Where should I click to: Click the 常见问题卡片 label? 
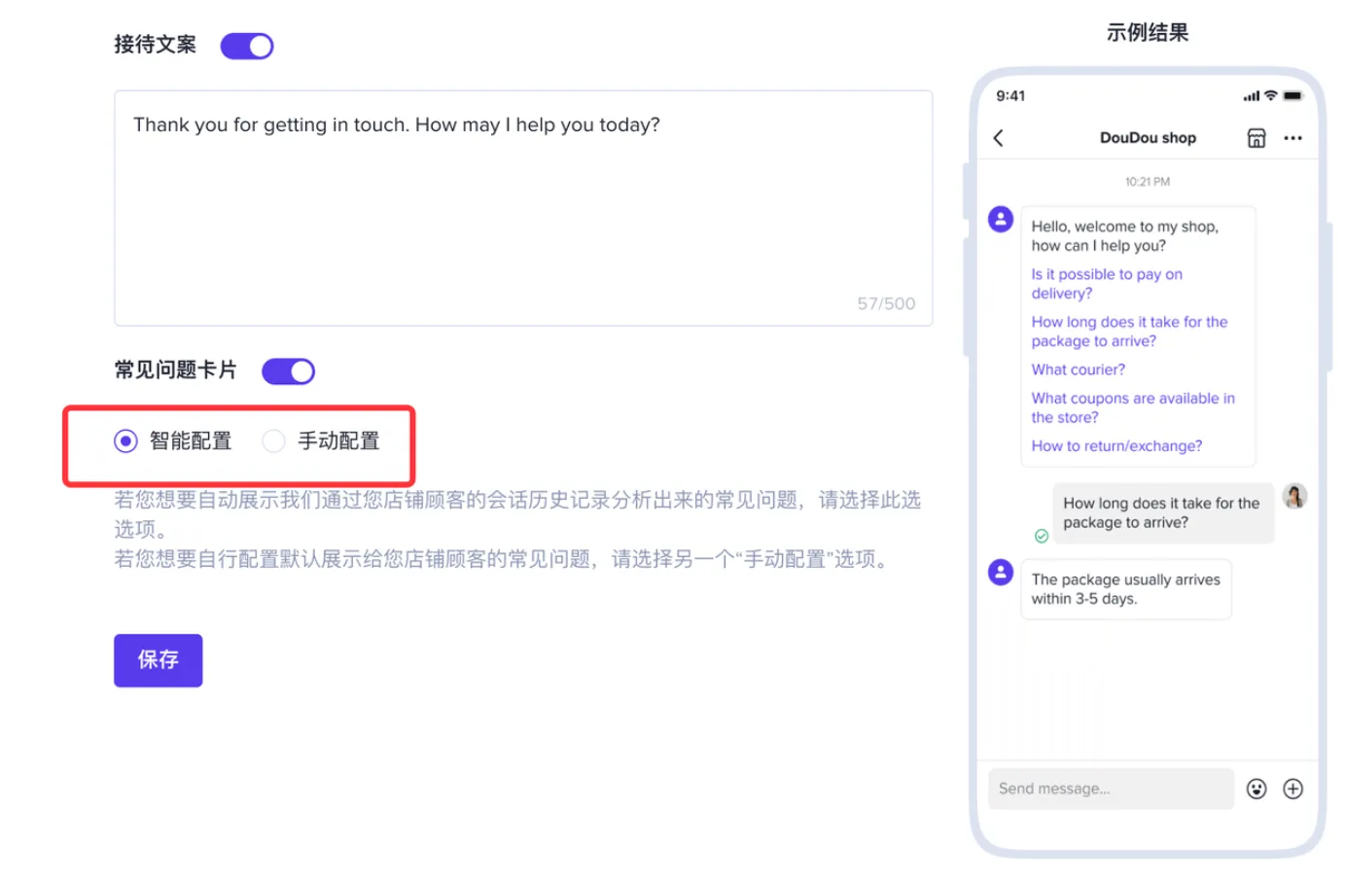(x=176, y=370)
